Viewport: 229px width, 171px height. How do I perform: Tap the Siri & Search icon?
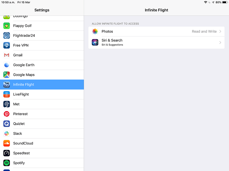click(95, 42)
